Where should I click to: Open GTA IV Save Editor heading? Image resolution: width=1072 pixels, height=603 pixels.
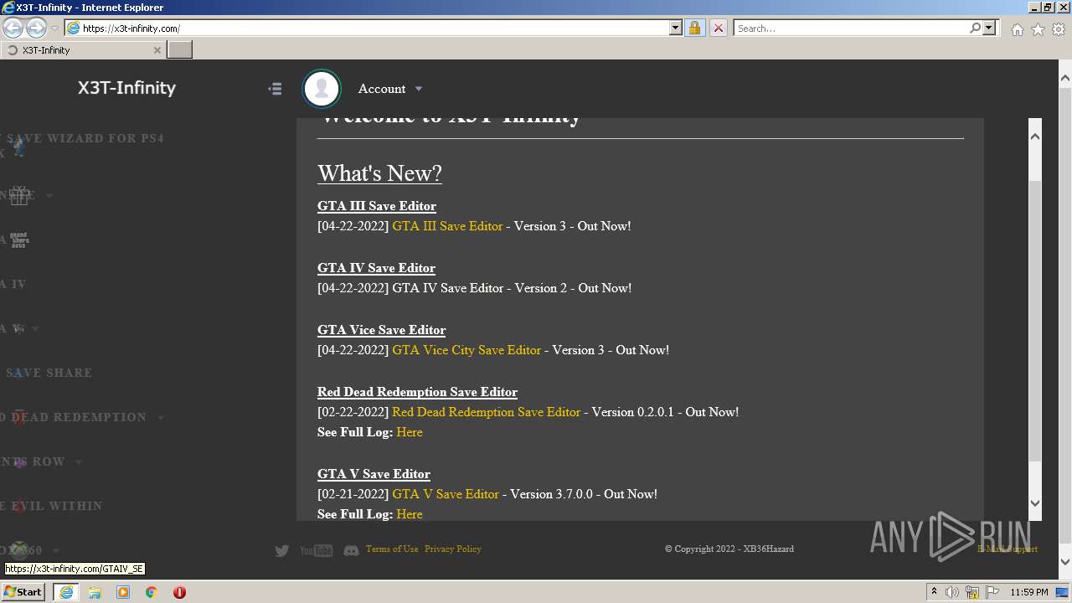pyautogui.click(x=376, y=268)
